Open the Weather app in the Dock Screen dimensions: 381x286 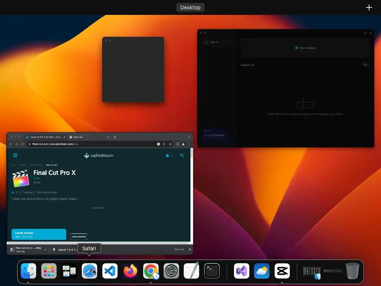point(262,271)
